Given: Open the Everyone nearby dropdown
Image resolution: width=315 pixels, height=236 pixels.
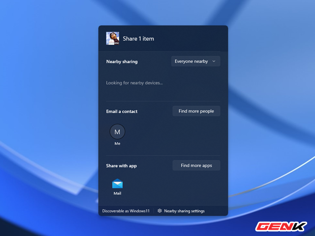Looking at the screenshot, I should (x=196, y=61).
